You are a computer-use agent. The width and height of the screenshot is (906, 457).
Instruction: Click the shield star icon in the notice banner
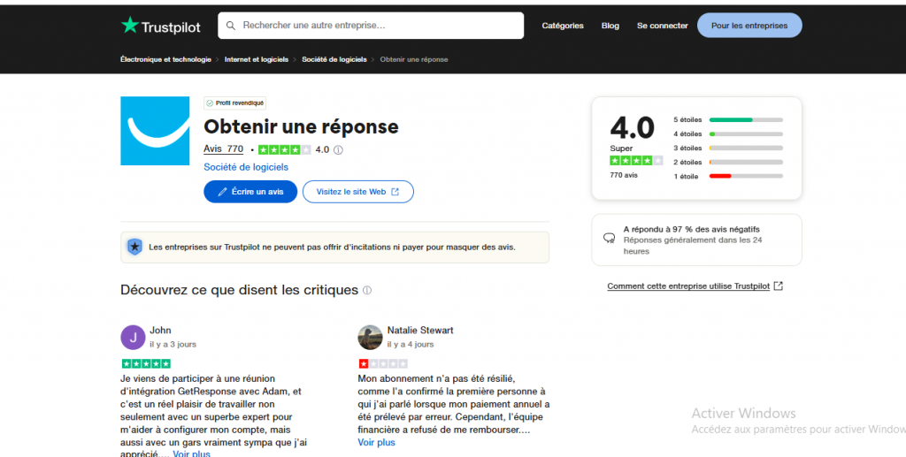point(134,247)
